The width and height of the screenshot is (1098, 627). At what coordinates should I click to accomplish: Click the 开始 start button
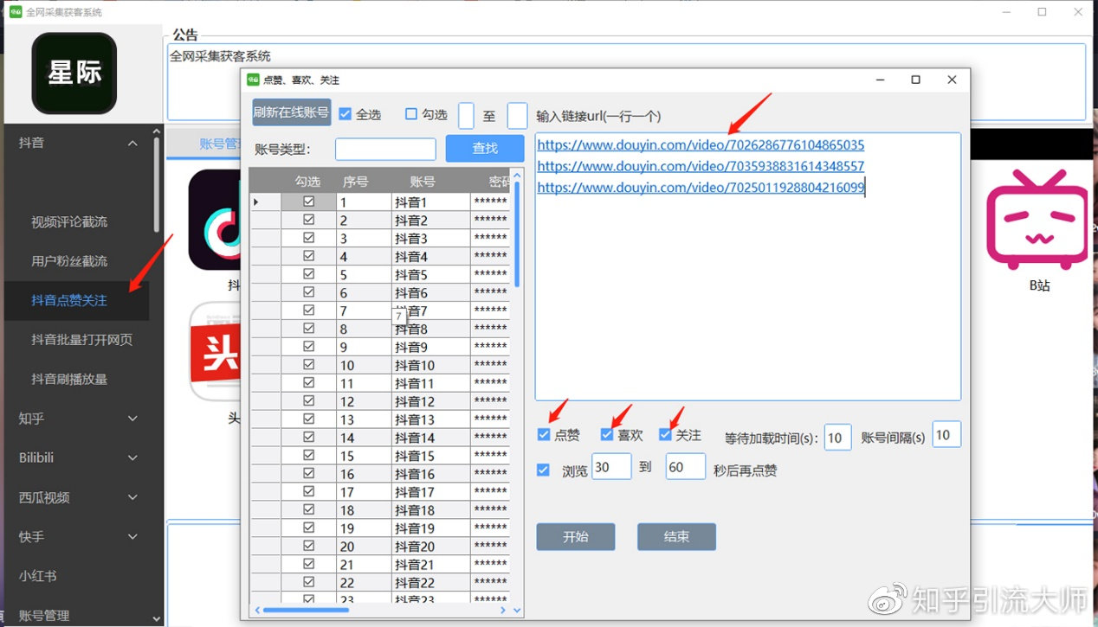pos(576,537)
